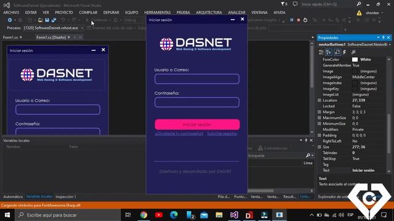The width and height of the screenshot is (394, 221).
Task: Click the ¿Olvidaste tu contraseña? link
Action: 179,134
